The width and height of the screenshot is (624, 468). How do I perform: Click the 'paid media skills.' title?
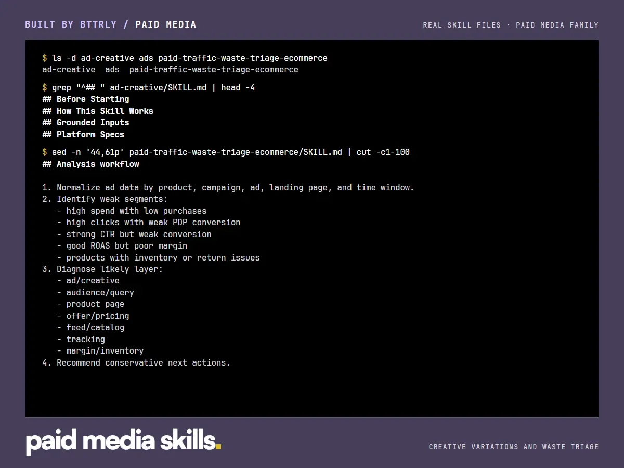point(123,441)
